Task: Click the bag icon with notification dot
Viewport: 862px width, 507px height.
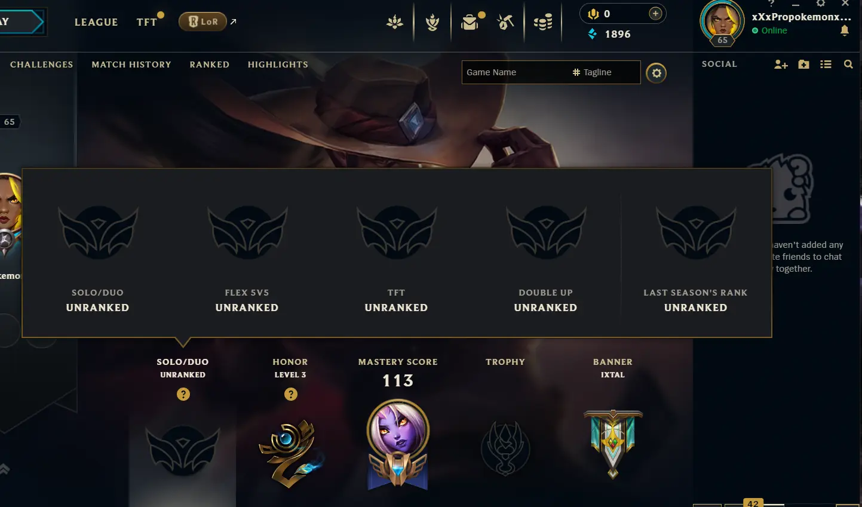Action: [470, 22]
